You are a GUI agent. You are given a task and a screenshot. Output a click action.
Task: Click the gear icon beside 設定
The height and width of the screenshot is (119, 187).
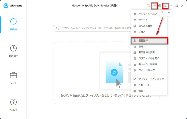(x=135, y=47)
